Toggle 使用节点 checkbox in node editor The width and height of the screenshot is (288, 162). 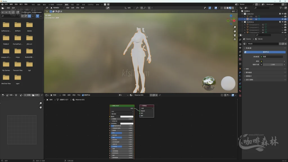pyautogui.click(x=83, y=95)
